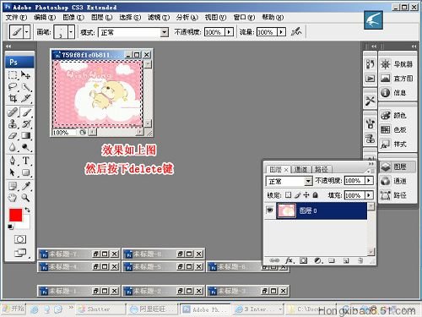This screenshot has height=317, width=422.
Task: Toggle lock transparent pixels checkbox
Action: tap(288, 194)
